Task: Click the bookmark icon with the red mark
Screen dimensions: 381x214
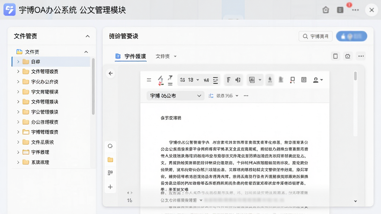Action: pyautogui.click(x=292, y=80)
